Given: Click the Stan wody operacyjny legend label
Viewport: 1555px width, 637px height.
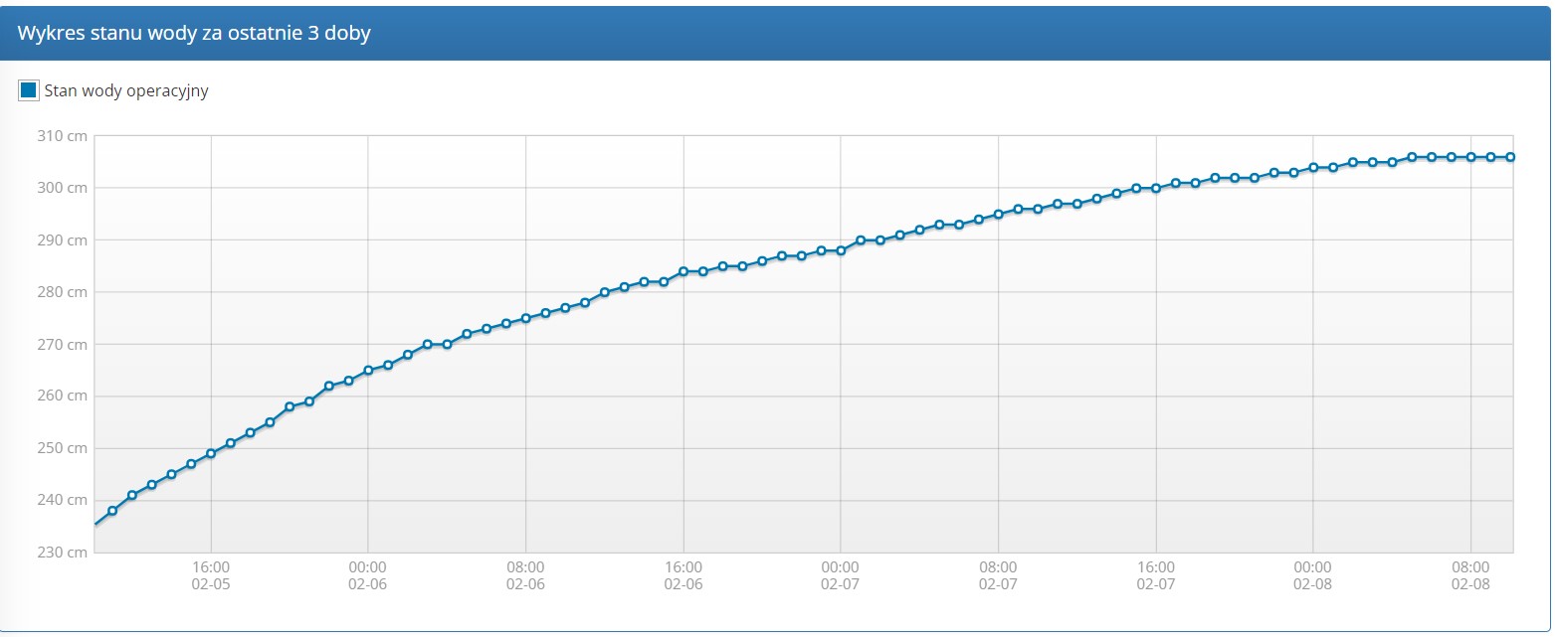Looking at the screenshot, I should click(x=126, y=91).
